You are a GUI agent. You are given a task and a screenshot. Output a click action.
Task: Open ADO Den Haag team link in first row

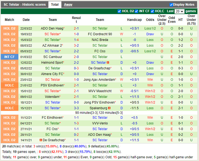pyautogui.click(x=52, y=28)
